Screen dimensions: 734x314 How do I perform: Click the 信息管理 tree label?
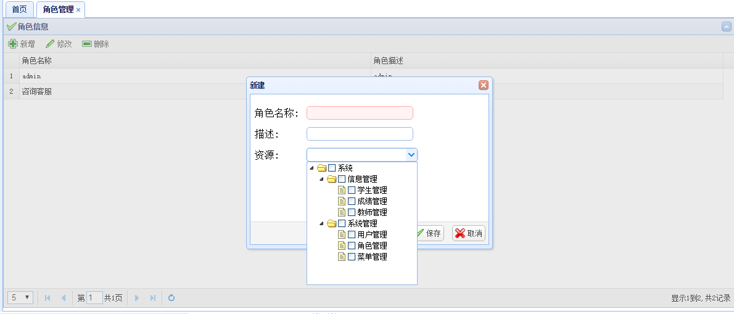(x=362, y=180)
